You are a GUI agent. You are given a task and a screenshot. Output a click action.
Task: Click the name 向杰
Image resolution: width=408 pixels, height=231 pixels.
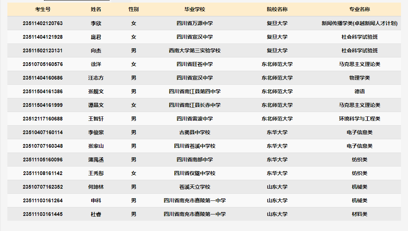(x=96, y=50)
